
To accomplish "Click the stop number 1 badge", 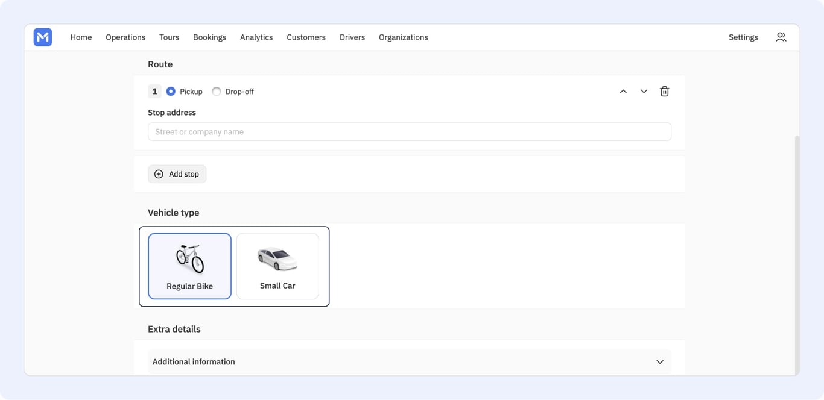I will (x=154, y=92).
